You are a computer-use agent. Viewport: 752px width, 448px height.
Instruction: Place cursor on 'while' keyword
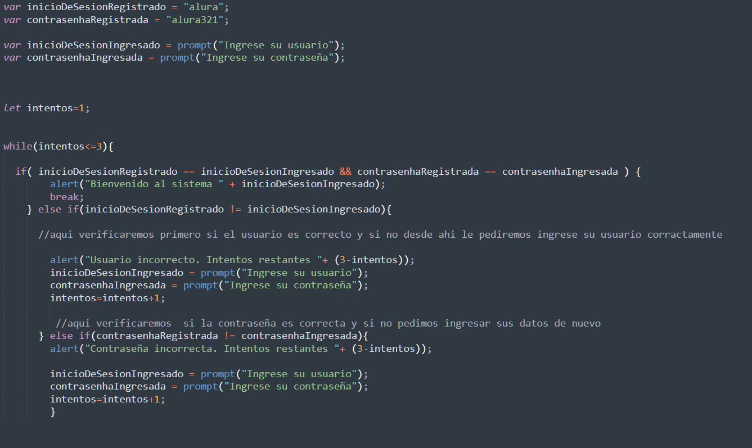tap(18, 146)
